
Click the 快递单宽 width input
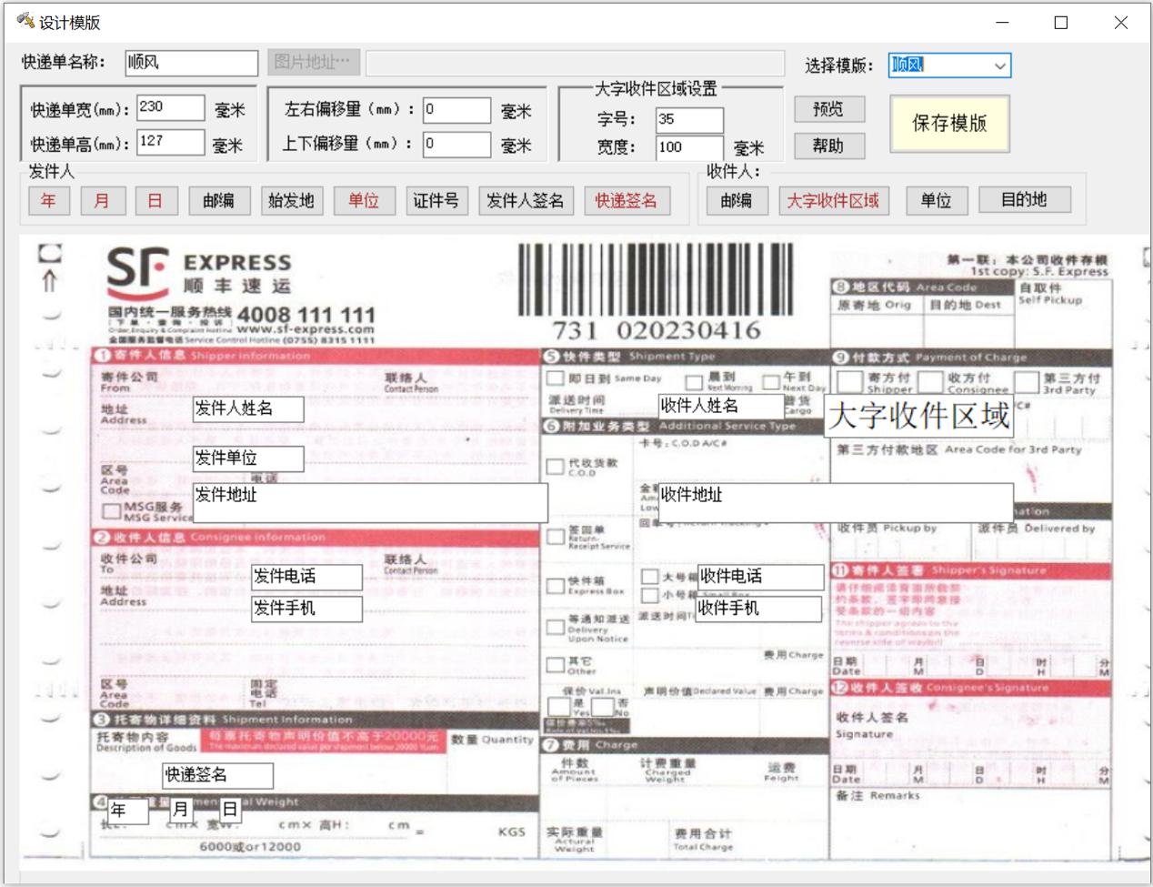click(x=170, y=107)
